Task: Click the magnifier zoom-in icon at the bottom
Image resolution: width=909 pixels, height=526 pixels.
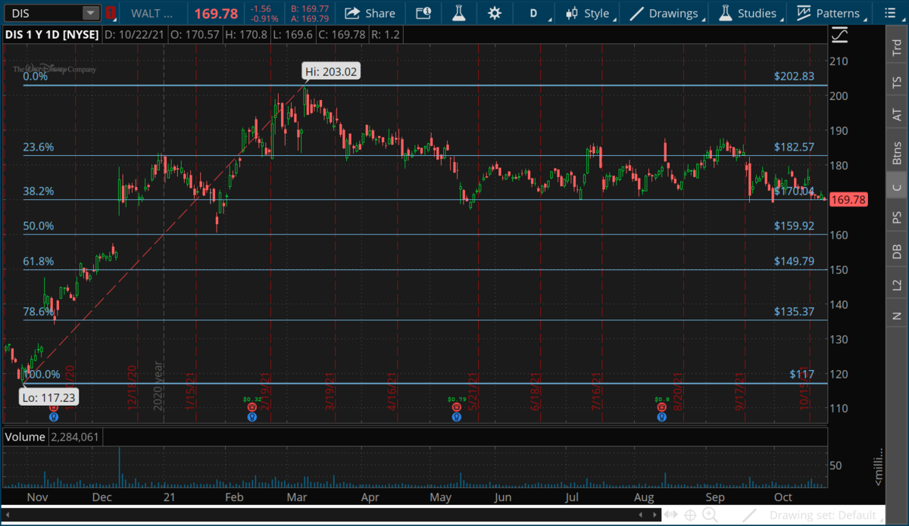Action: point(711,515)
